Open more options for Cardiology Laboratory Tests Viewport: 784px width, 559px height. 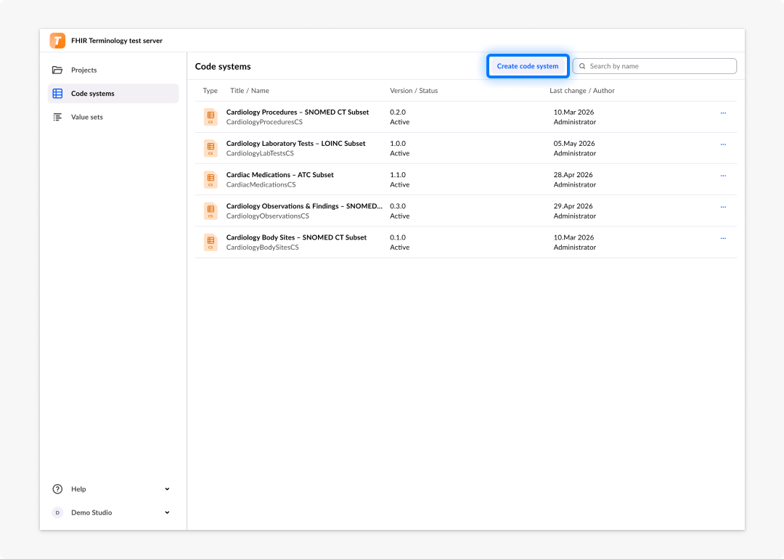tap(723, 144)
